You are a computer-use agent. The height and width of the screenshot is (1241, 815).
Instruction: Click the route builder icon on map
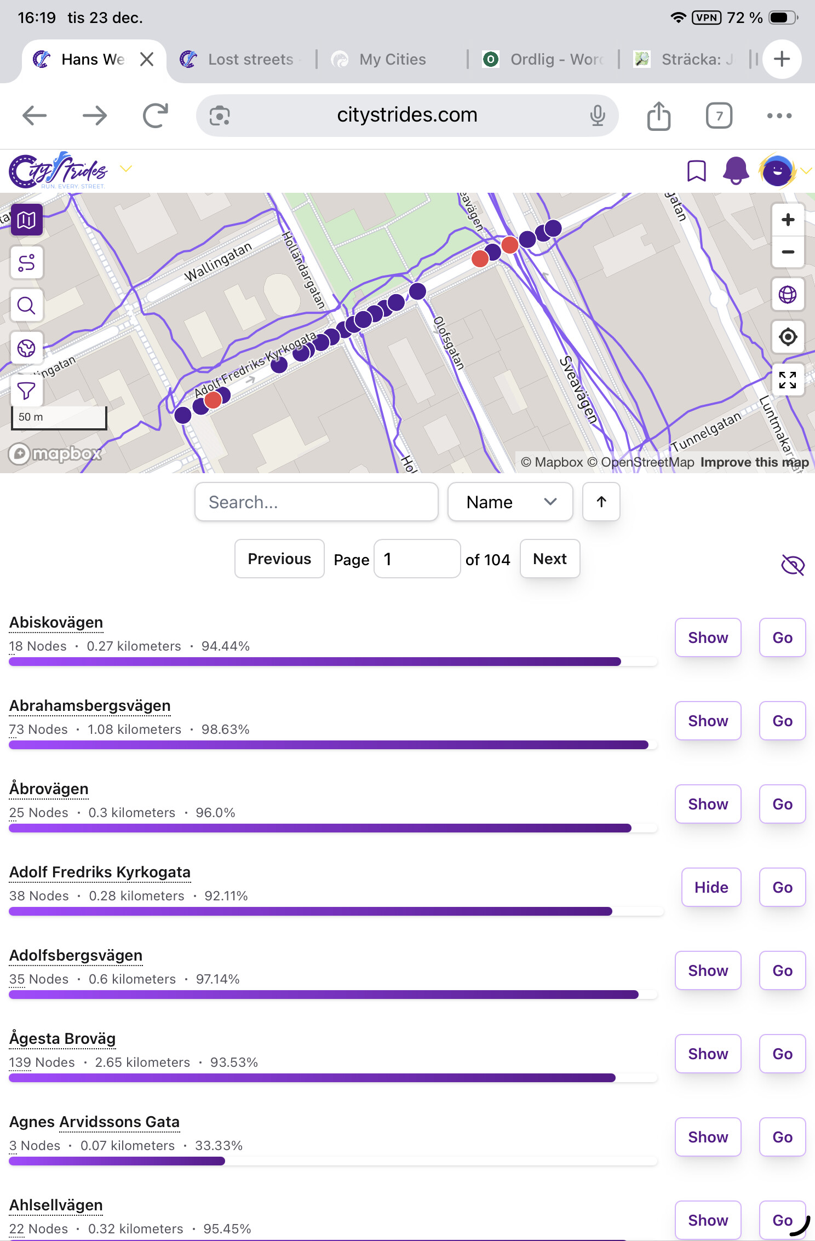pos(26,263)
